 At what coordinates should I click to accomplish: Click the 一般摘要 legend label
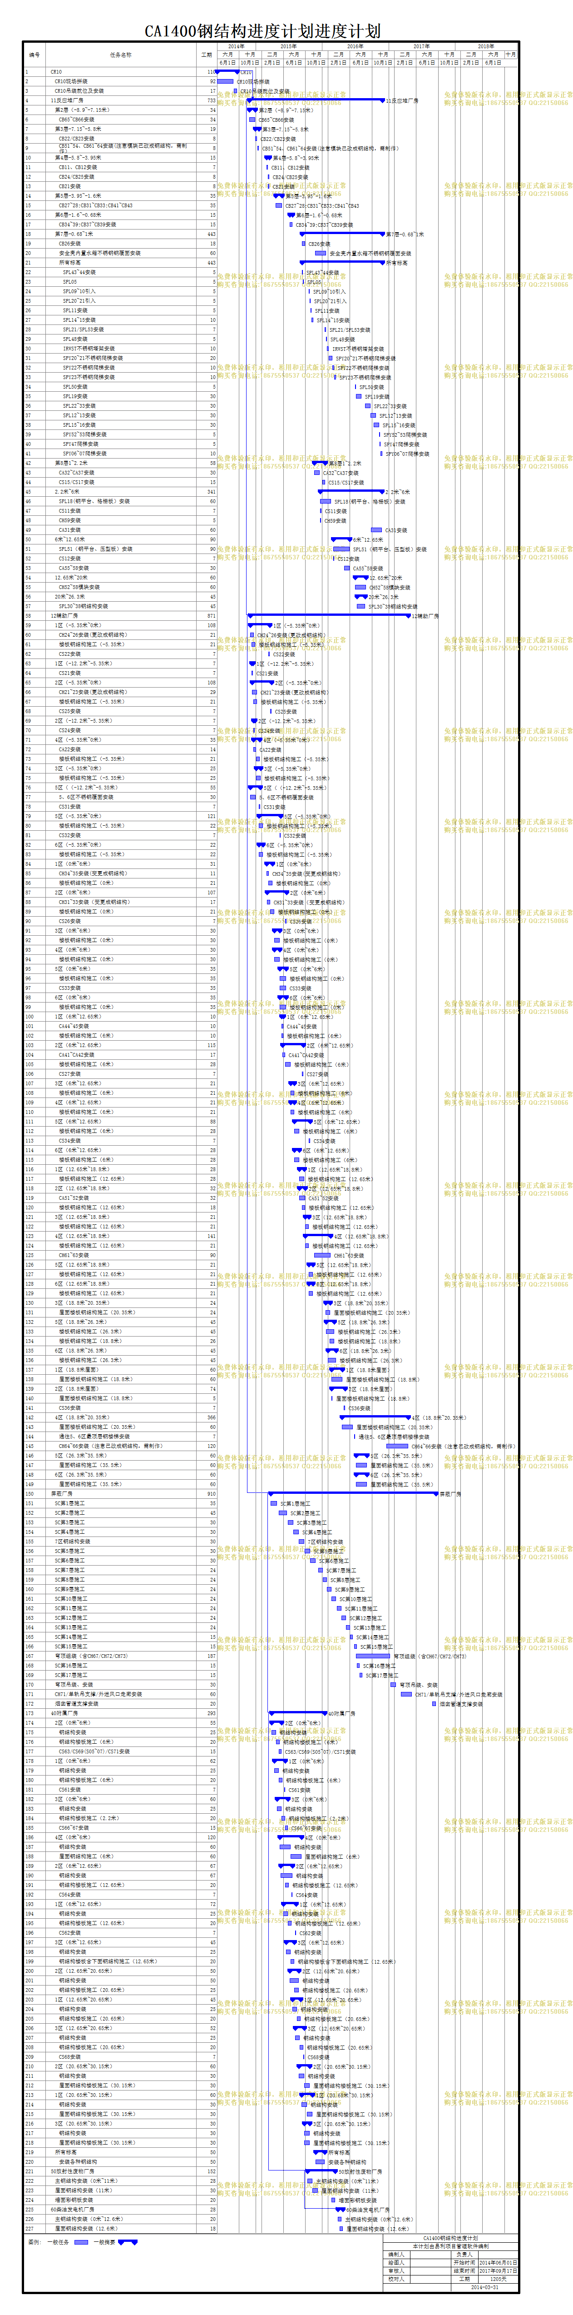(x=105, y=2241)
